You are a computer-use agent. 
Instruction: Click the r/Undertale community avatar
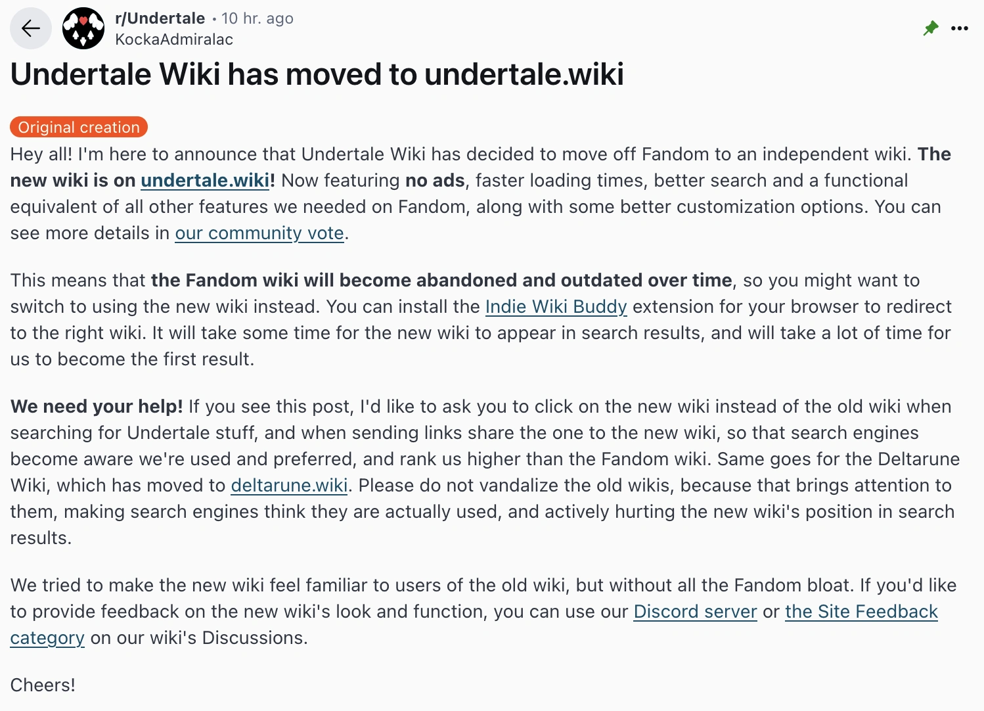(83, 28)
